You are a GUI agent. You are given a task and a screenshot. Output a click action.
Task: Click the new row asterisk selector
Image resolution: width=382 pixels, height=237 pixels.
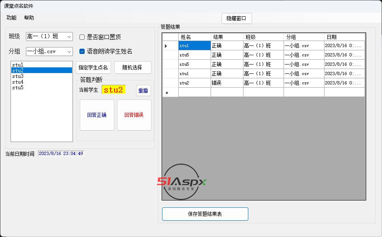tap(170, 92)
